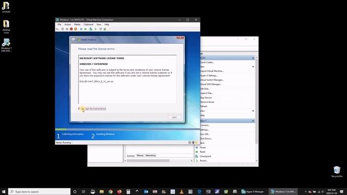
Task: Click the Ctrl+Alt+Del toolbar icon
Action: [x=57, y=29]
